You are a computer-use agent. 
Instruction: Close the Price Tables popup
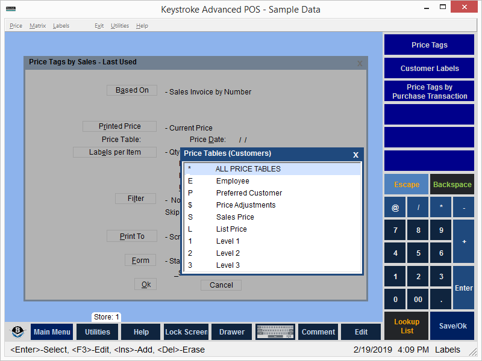point(355,155)
